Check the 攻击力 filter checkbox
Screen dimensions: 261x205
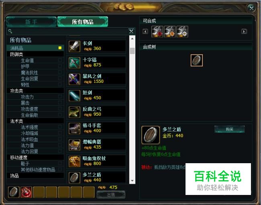pyautogui.click(x=60, y=96)
